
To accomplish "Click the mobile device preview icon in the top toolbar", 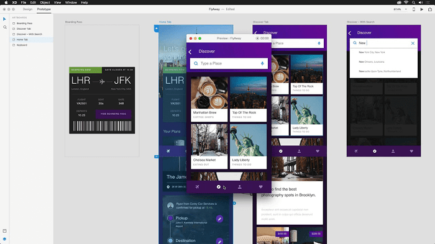I will tap(414, 9).
